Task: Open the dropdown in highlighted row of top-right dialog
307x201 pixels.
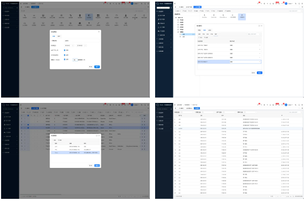Action: (x=245, y=62)
